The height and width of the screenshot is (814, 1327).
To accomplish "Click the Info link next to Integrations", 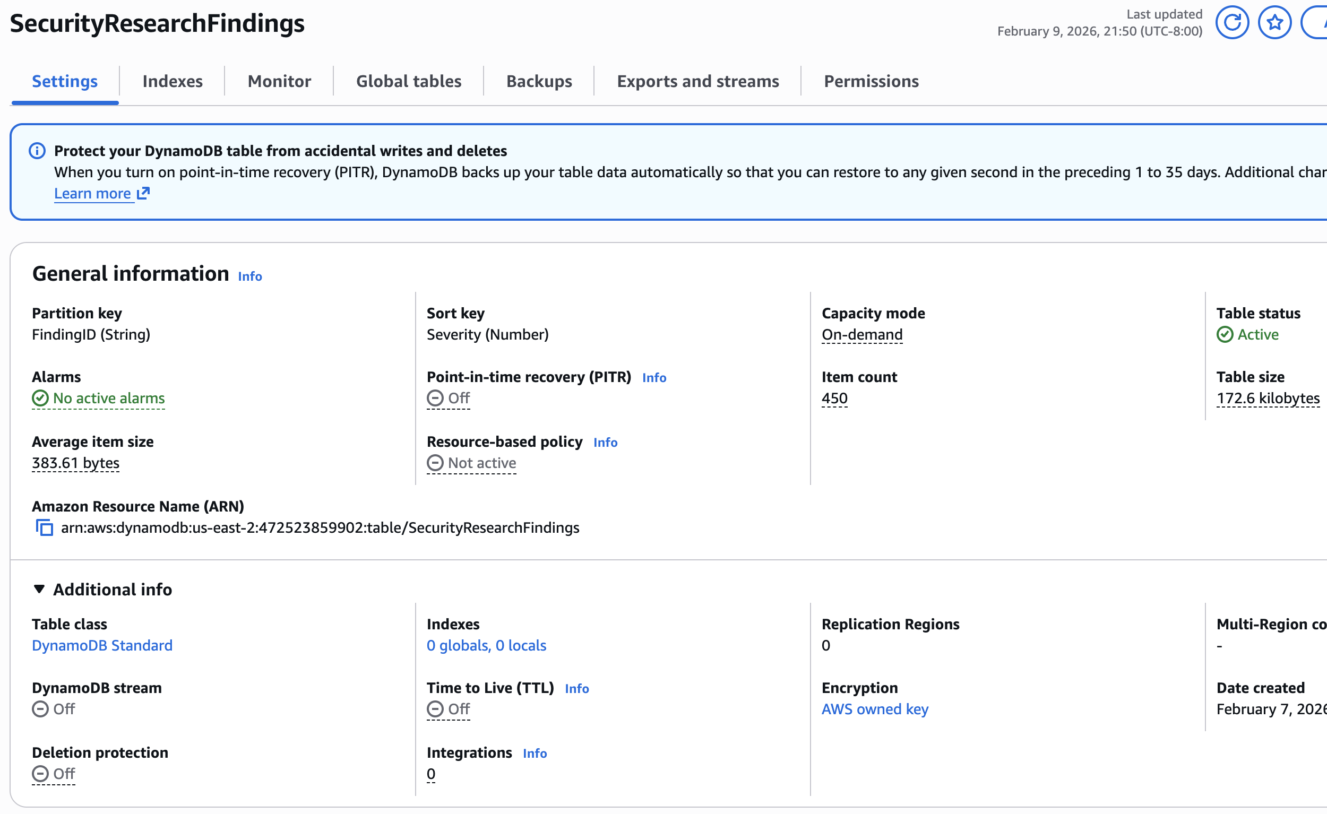I will [535, 753].
